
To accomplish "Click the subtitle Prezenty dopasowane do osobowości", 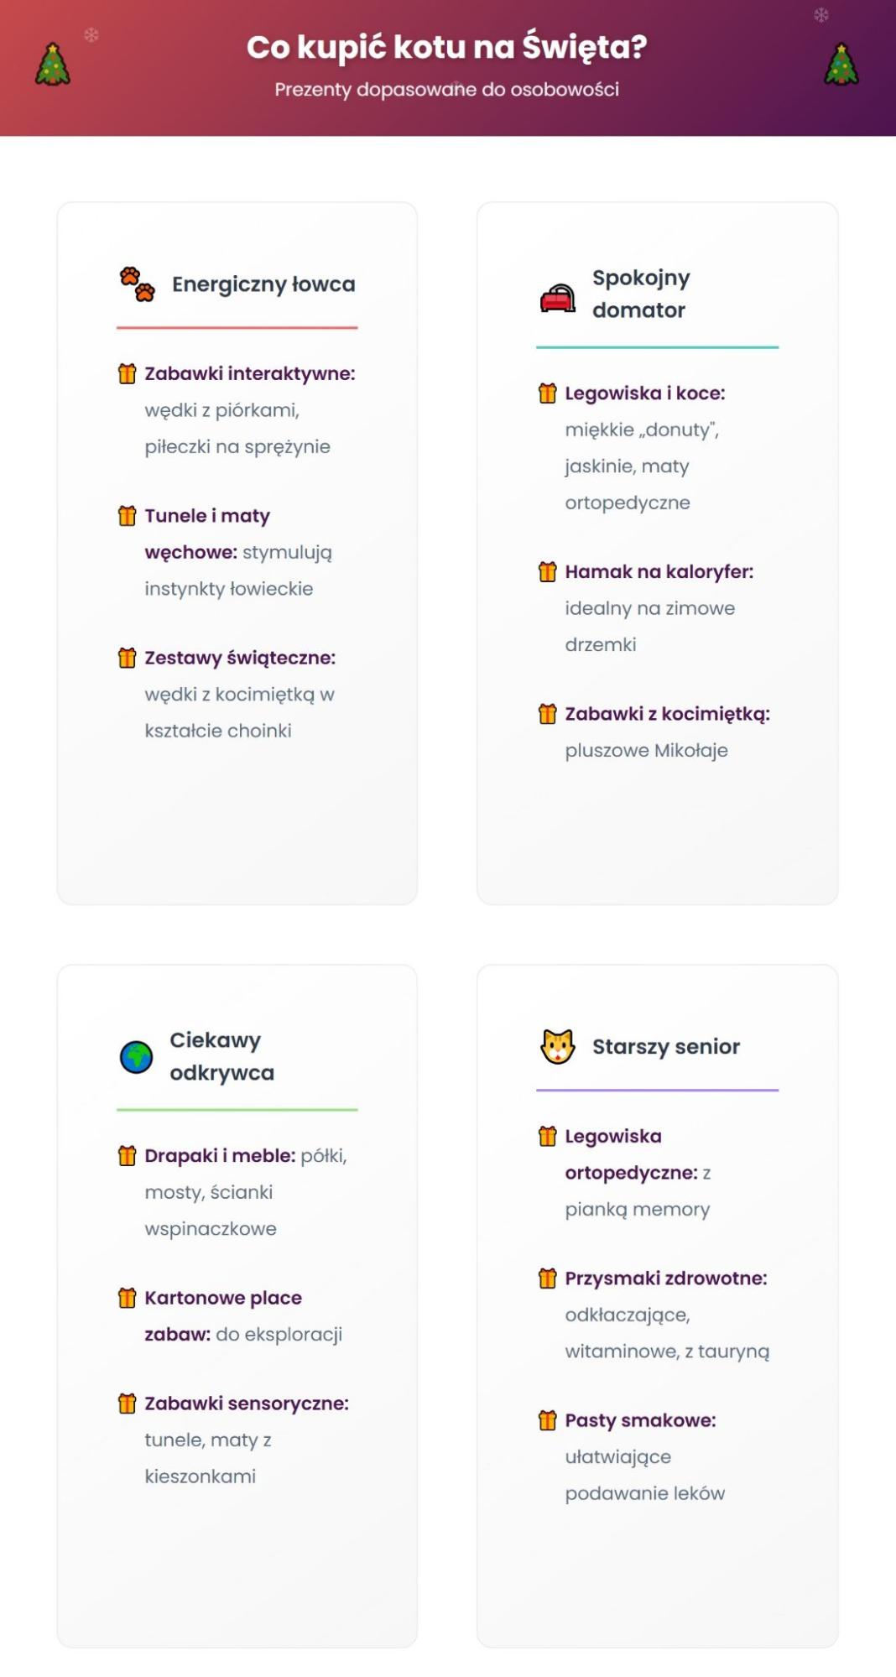I will tap(447, 90).
